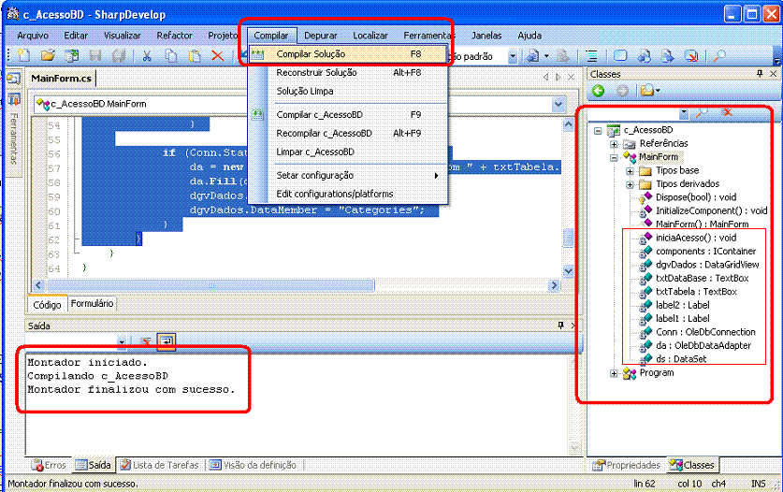Expand the Tipos base folder node
This screenshot has height=492, width=783.
tap(630, 171)
